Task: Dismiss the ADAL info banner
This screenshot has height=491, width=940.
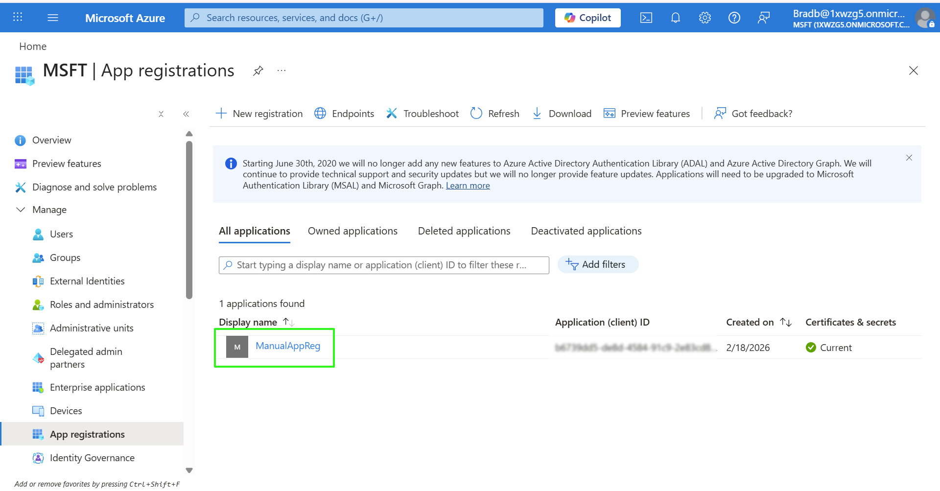Action: point(909,158)
